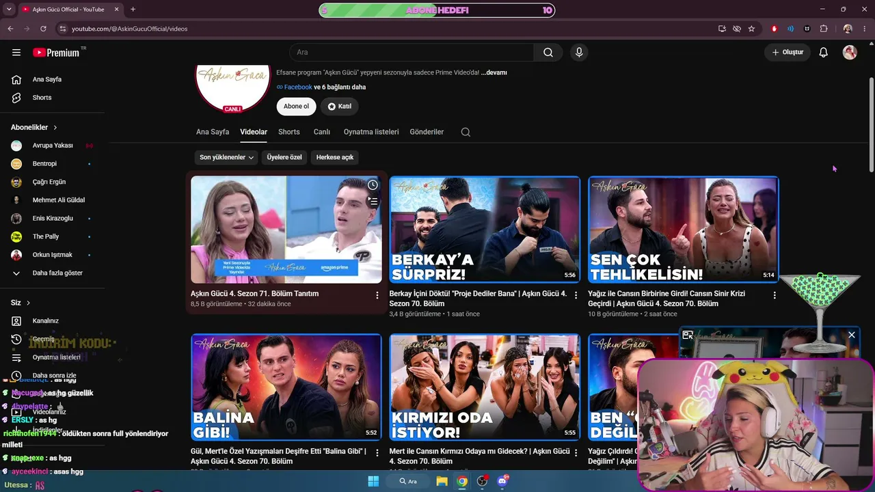The width and height of the screenshot is (875, 492).
Task: Click the Oluştur create button
Action: pyautogui.click(x=787, y=53)
